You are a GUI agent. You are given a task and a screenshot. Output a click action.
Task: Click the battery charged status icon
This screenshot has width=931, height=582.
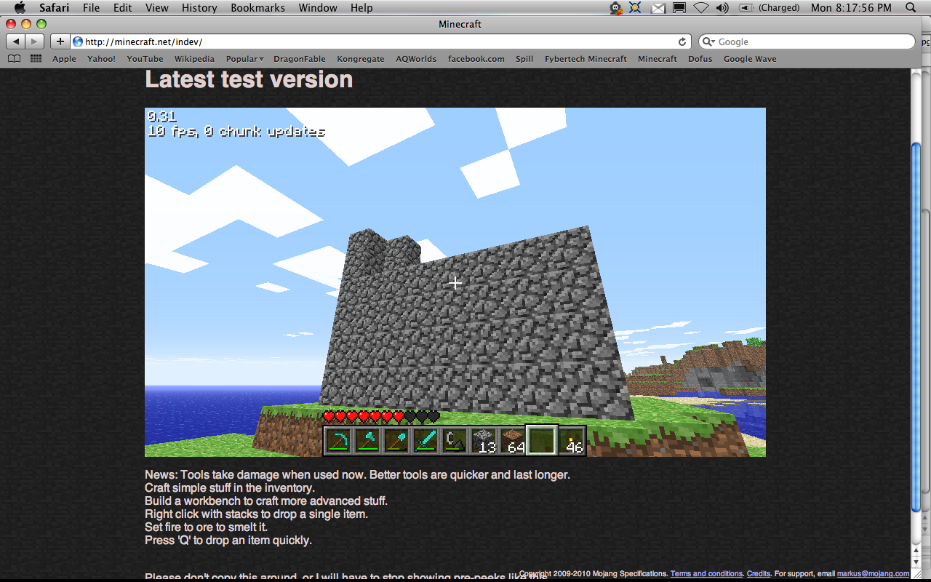[x=746, y=7]
